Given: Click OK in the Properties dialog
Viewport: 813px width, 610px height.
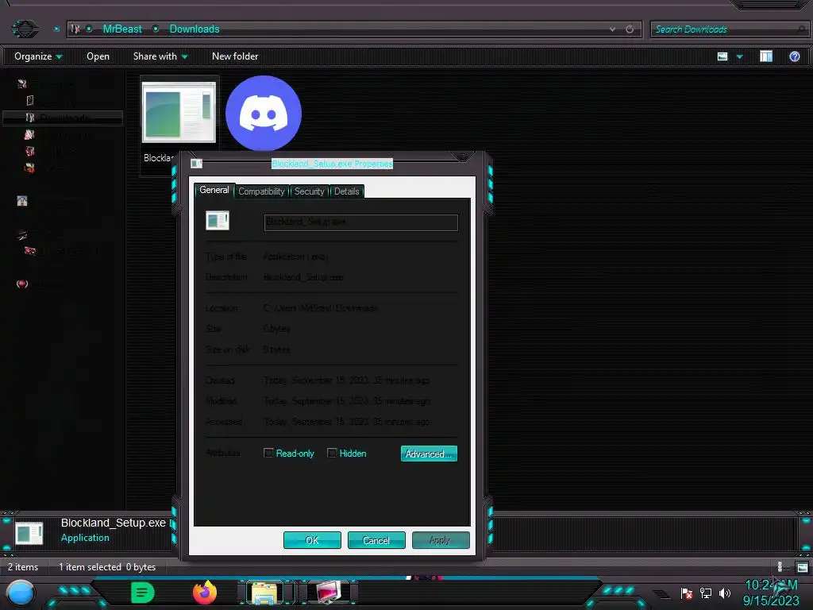Looking at the screenshot, I should point(312,540).
